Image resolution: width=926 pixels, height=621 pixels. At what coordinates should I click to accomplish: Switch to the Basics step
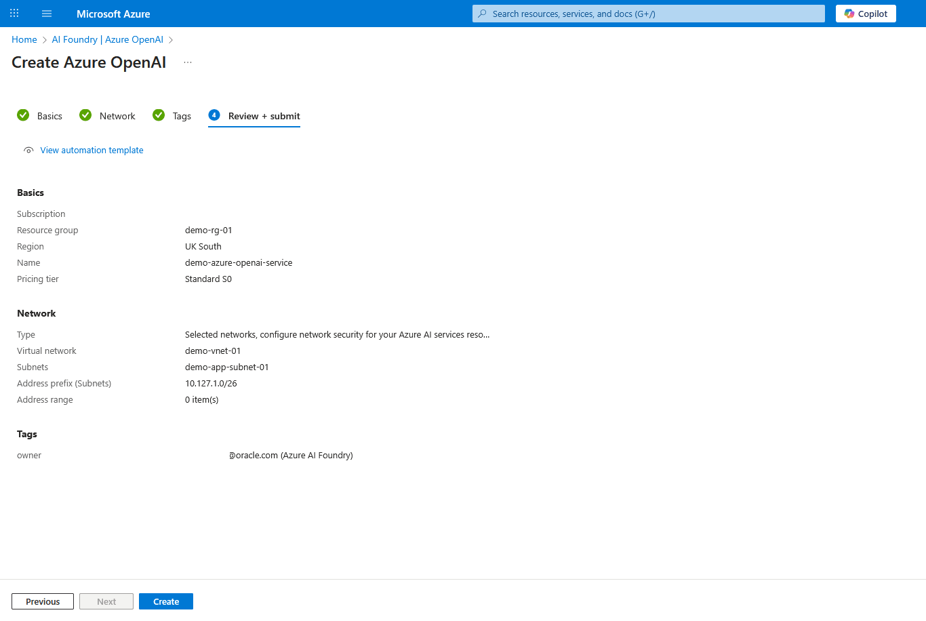pyautogui.click(x=50, y=115)
